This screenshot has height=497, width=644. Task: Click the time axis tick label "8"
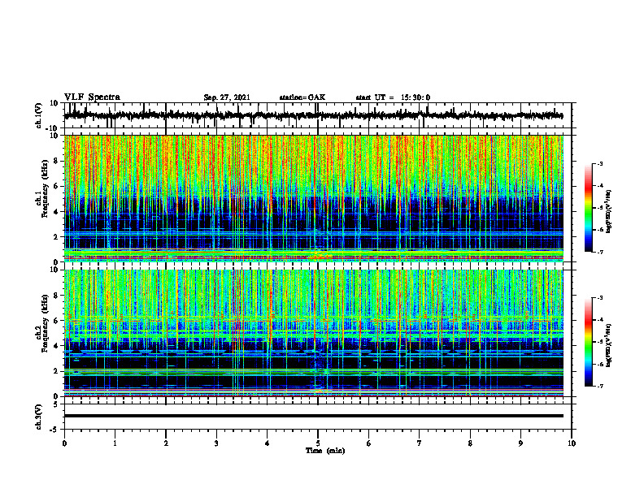[x=470, y=443]
